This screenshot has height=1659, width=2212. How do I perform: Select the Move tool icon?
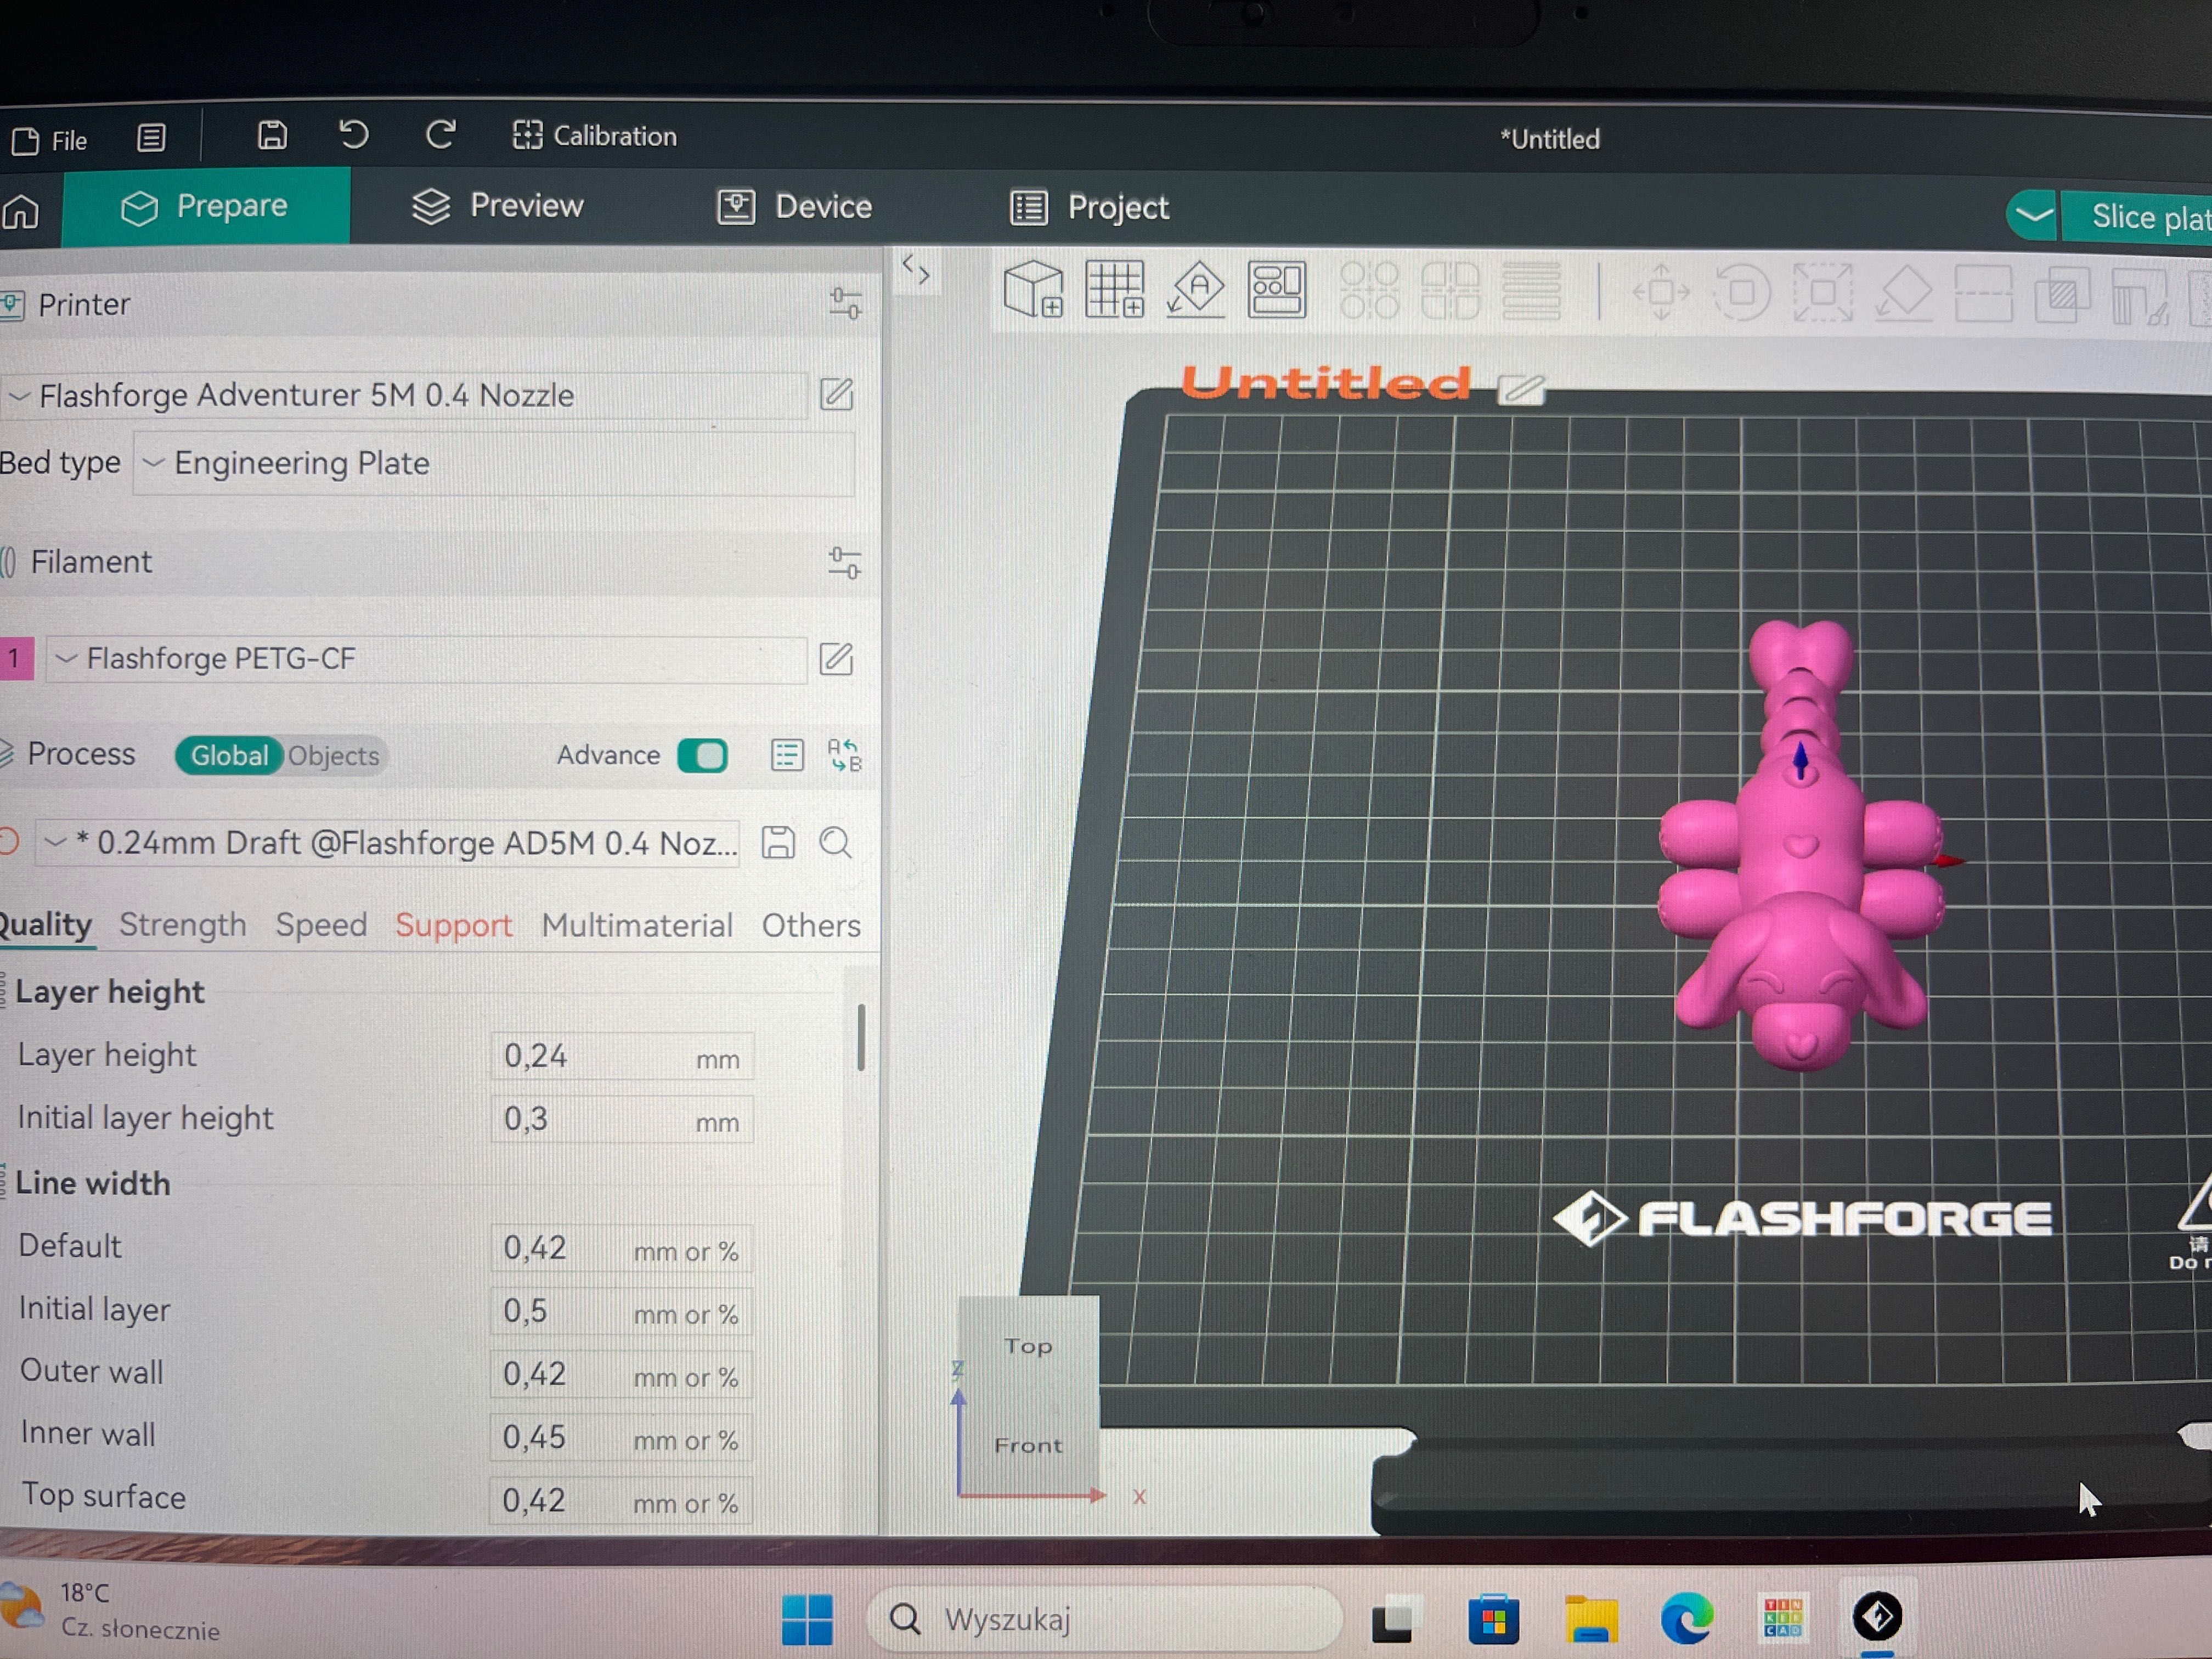click(x=1661, y=292)
